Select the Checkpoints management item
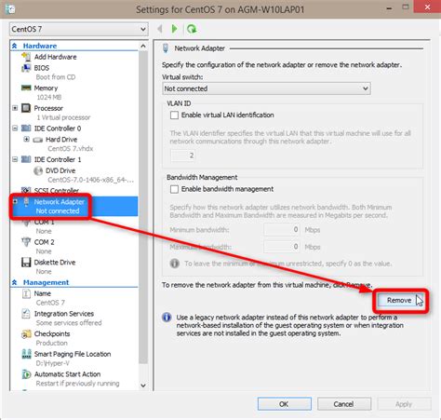 (52, 333)
